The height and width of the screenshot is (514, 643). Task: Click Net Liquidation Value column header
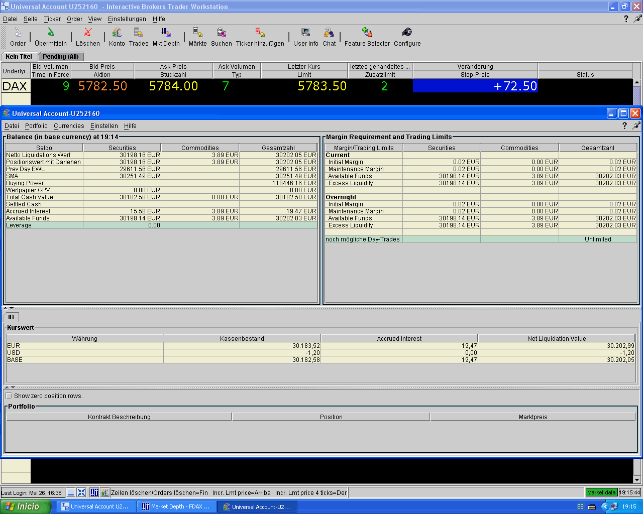(x=557, y=338)
